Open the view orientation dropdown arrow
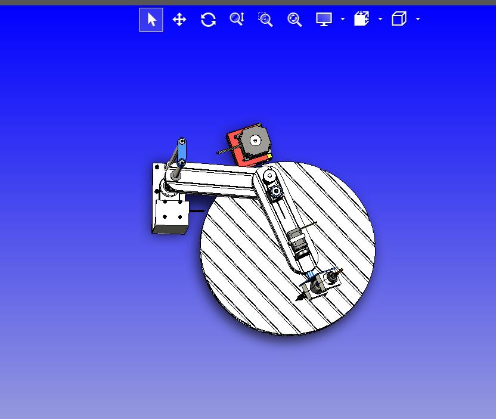The width and height of the screenshot is (496, 419). (x=418, y=19)
